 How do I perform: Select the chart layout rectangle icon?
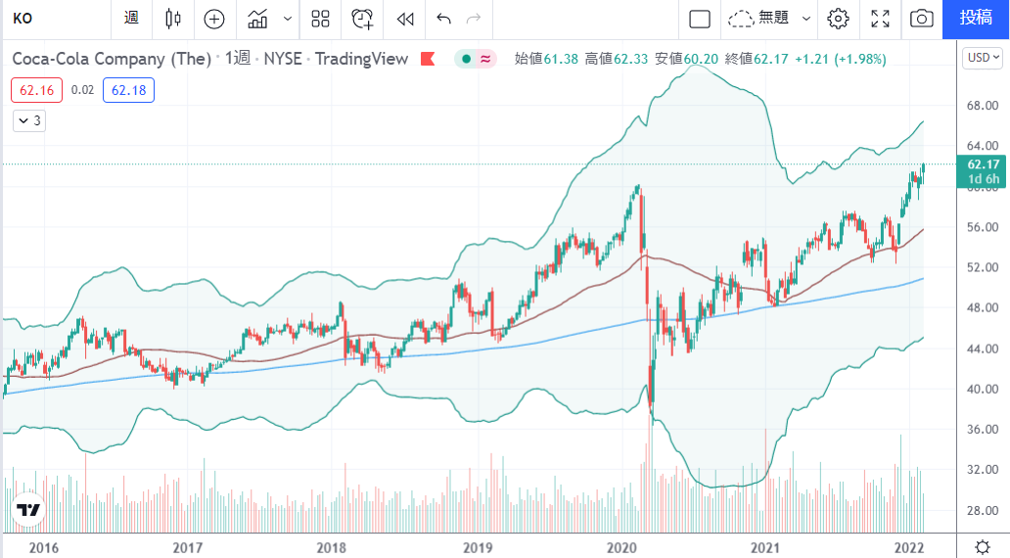coord(700,19)
